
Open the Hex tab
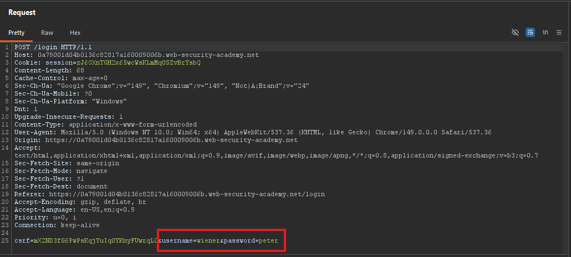point(75,33)
